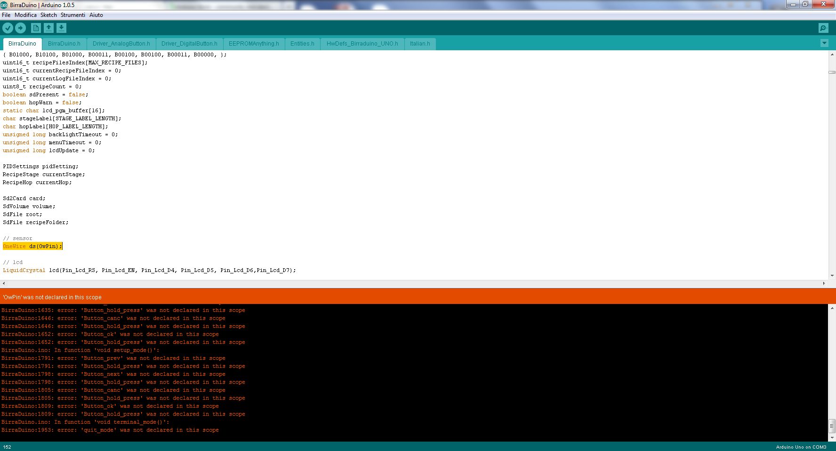The width and height of the screenshot is (836, 451).
Task: Switch to the Entities.h tab
Action: click(303, 44)
